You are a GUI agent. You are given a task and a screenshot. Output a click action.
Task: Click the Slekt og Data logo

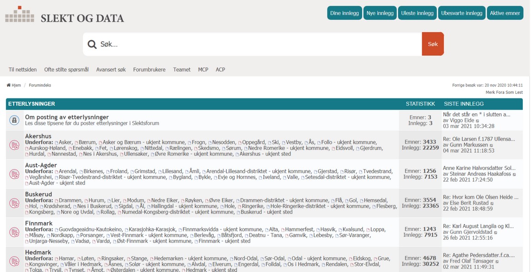coord(64,16)
